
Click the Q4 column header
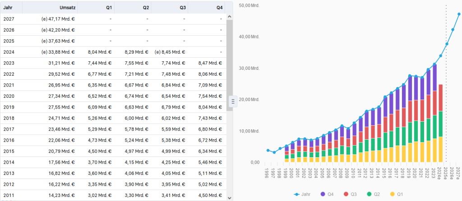tap(219, 8)
